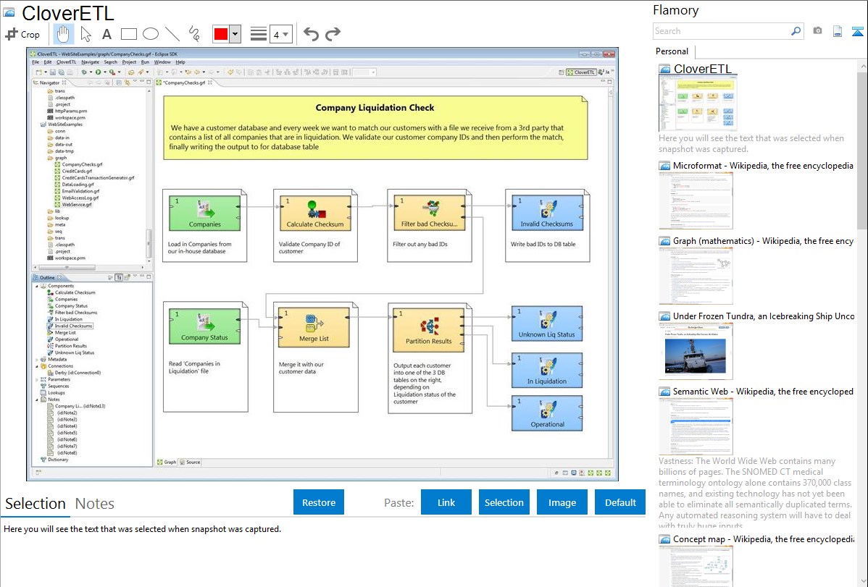Screen dimensions: 868x587
Task: Open the Microformat Wikipedia snapshot thumbnail
Action: click(696, 200)
